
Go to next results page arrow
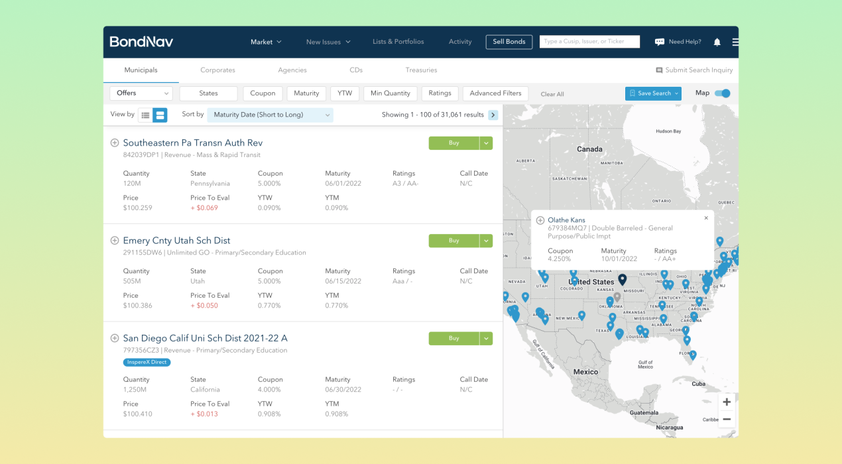(493, 115)
